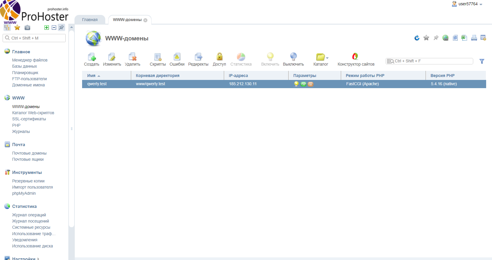The image size is (492, 260).
Task: Launch the Конструктор сайтов site builder
Action: click(355, 57)
